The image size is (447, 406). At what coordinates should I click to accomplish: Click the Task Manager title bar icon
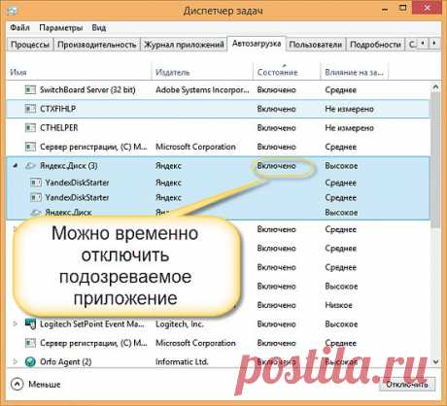(x=13, y=11)
